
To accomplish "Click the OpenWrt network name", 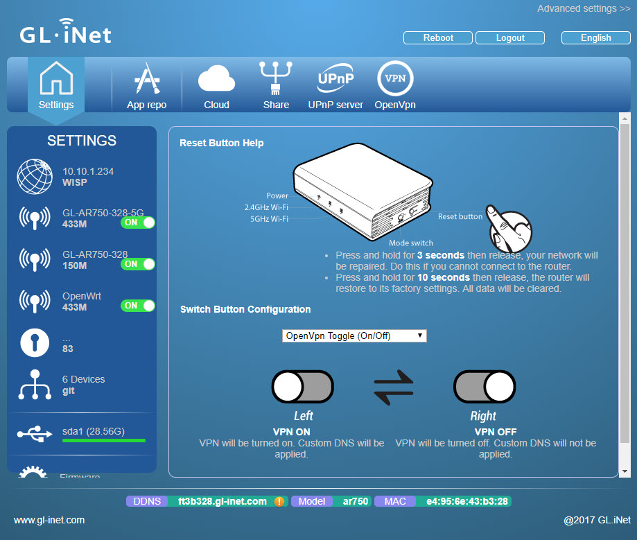I will coord(82,296).
